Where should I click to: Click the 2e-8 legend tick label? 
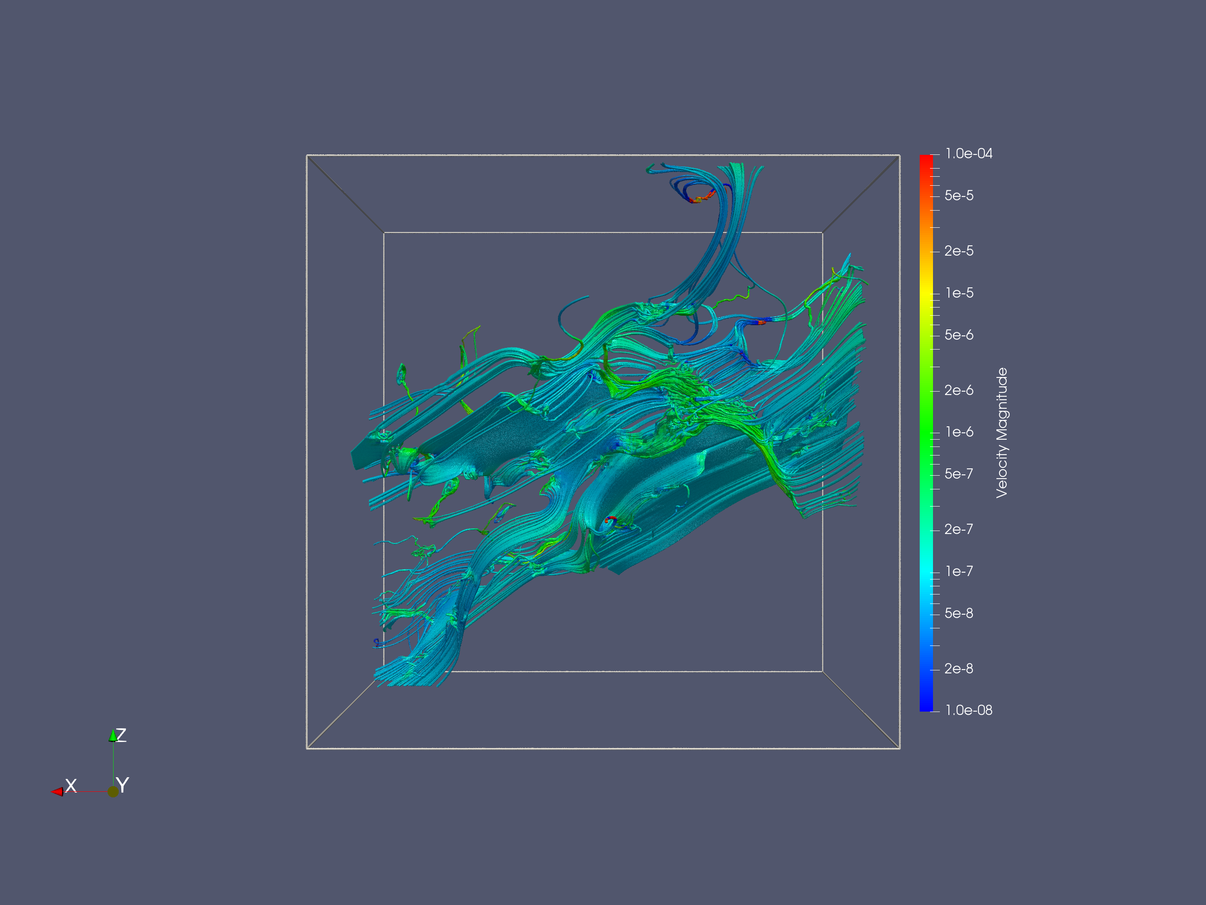tap(958, 669)
